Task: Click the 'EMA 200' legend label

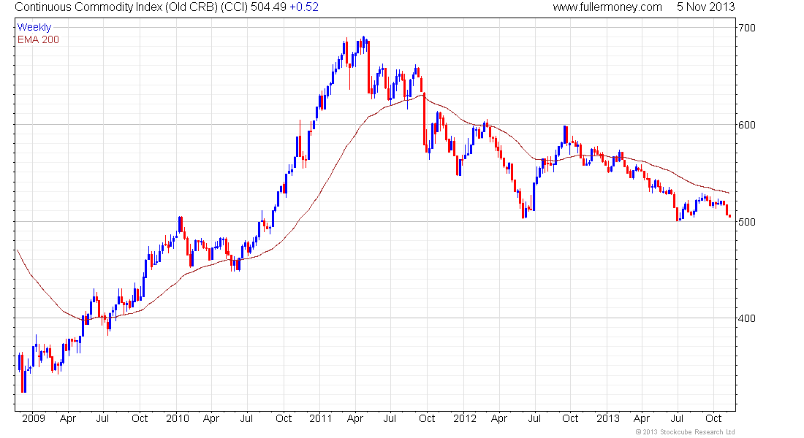Action: tap(38, 39)
